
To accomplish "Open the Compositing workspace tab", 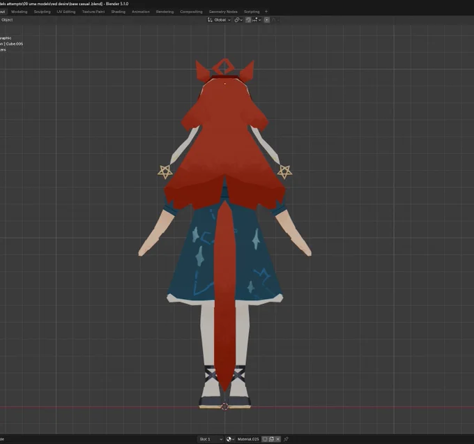I will point(191,12).
